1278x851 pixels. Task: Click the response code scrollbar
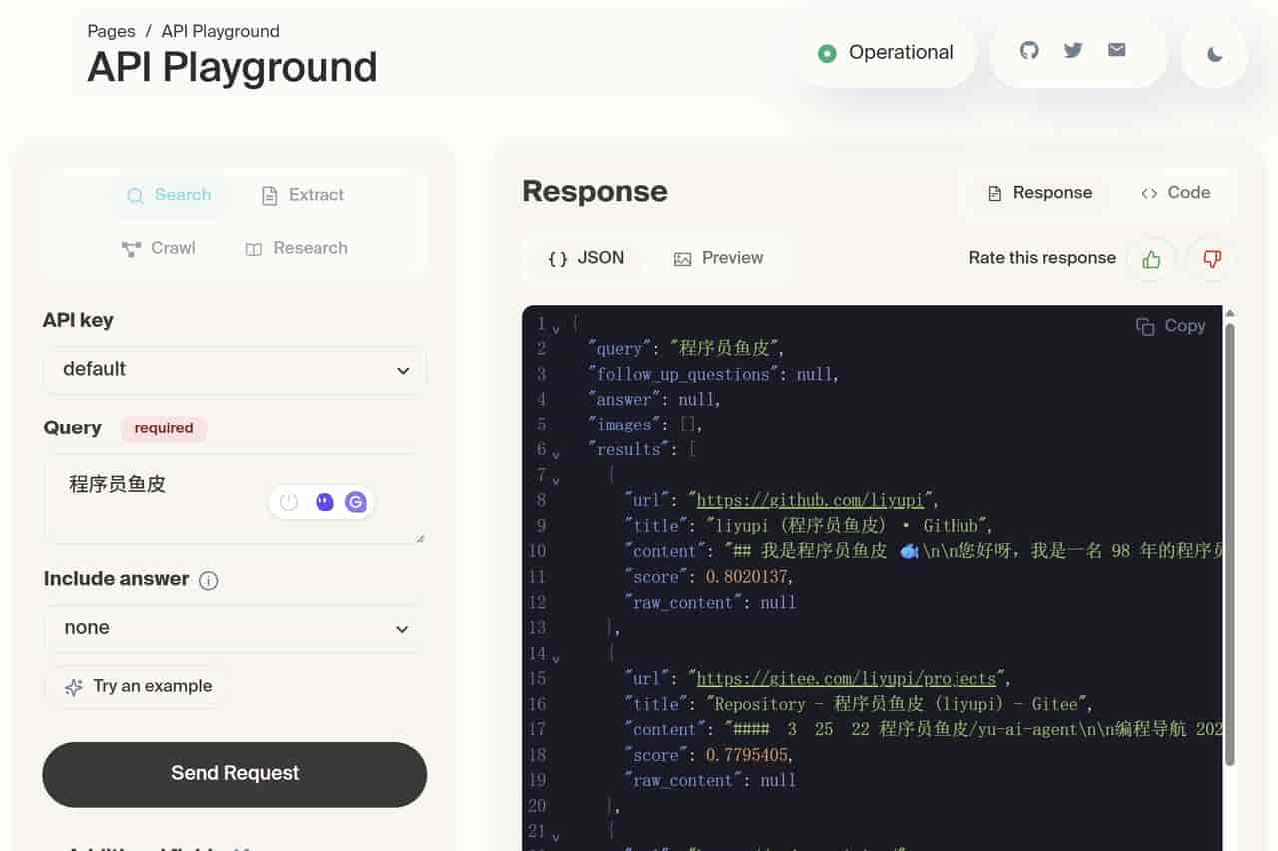click(x=1230, y=544)
